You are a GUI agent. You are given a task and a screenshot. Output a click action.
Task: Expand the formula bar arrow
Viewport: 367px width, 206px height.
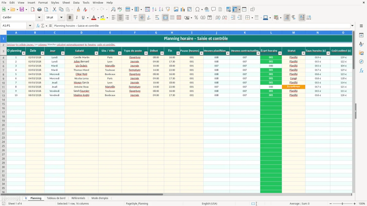click(x=352, y=26)
